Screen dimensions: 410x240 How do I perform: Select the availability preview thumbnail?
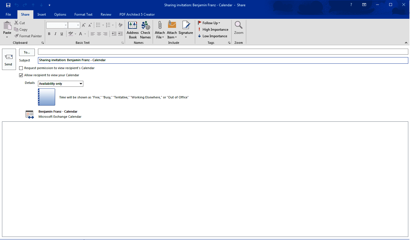click(x=47, y=97)
